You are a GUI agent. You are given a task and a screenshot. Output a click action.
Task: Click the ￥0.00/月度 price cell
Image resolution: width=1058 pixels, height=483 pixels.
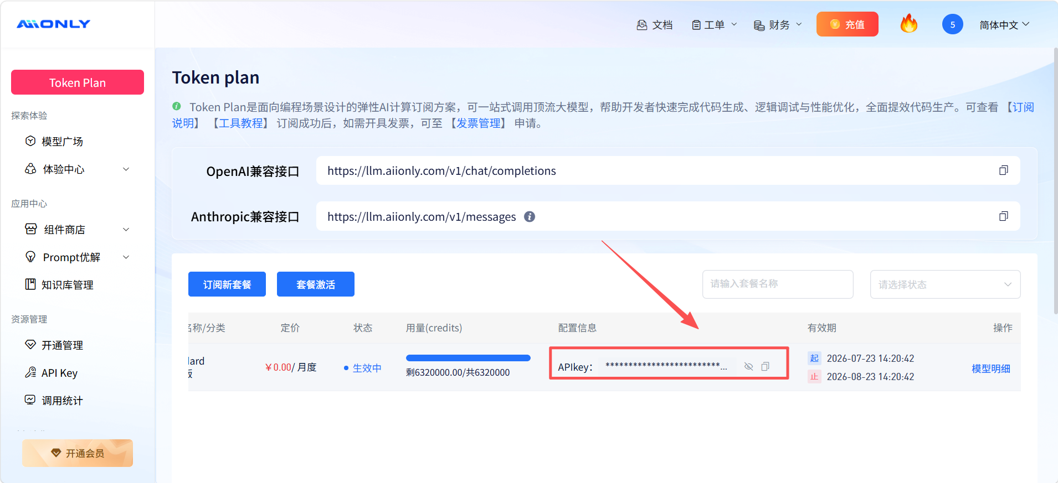coord(291,367)
